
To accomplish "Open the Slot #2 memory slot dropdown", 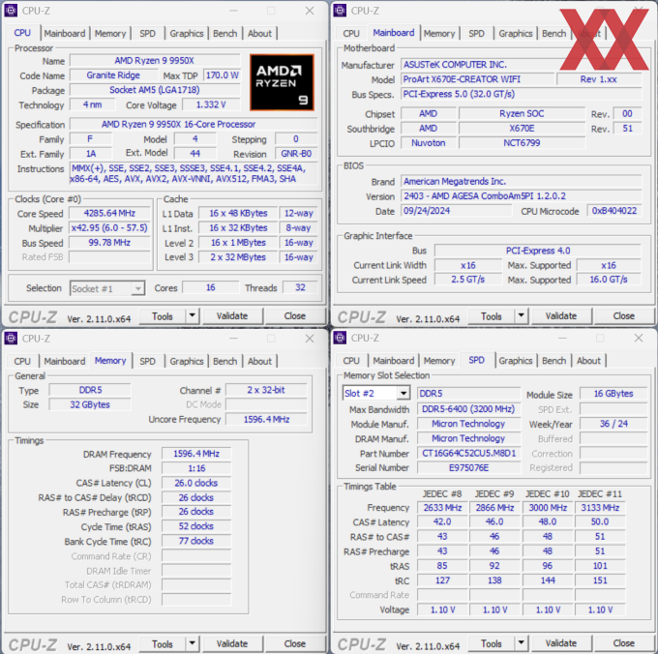I will coord(376,394).
